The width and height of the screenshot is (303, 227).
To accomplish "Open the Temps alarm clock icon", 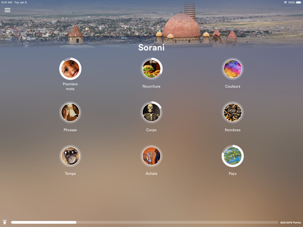I will 70,156.
